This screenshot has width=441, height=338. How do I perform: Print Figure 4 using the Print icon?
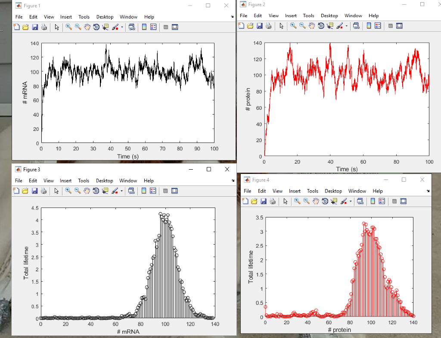[x=272, y=201]
